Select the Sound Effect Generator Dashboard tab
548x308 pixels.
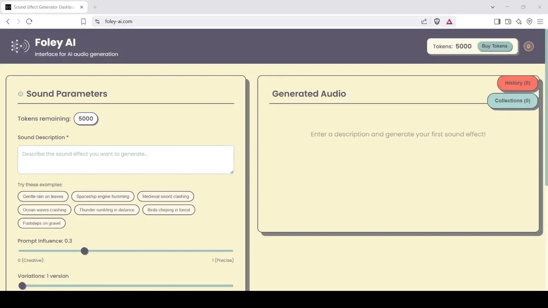coord(45,7)
